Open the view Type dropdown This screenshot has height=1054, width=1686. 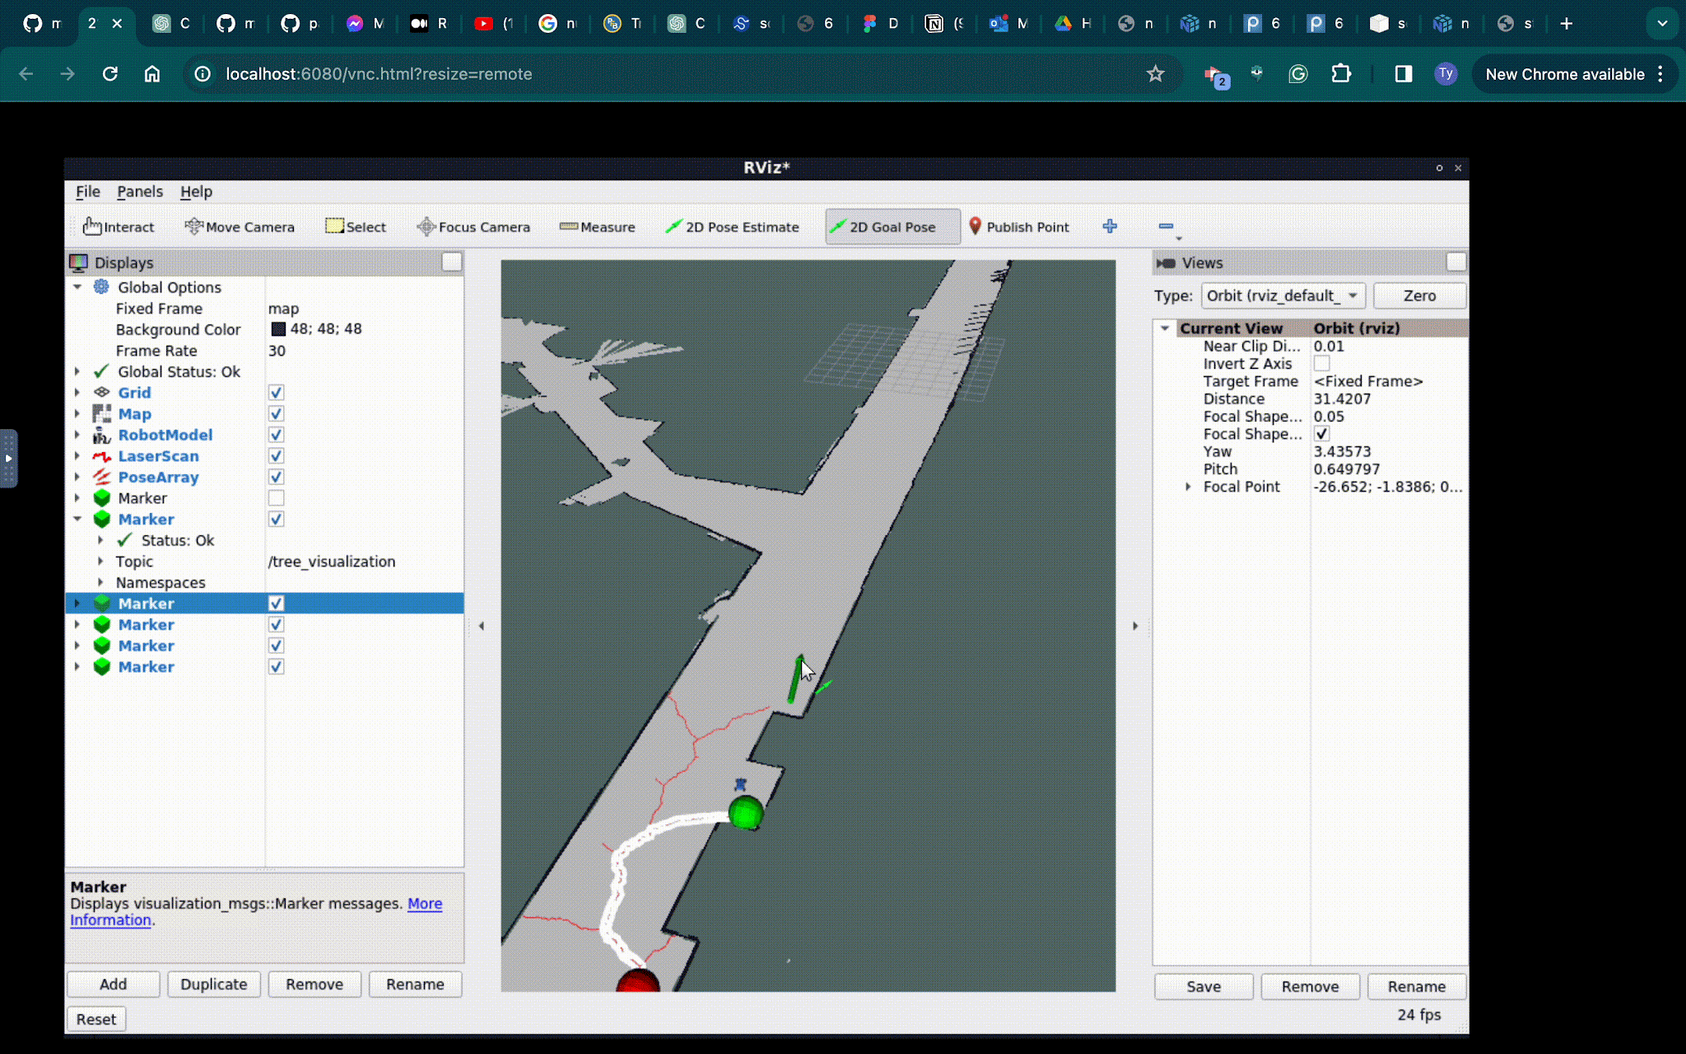1283,296
